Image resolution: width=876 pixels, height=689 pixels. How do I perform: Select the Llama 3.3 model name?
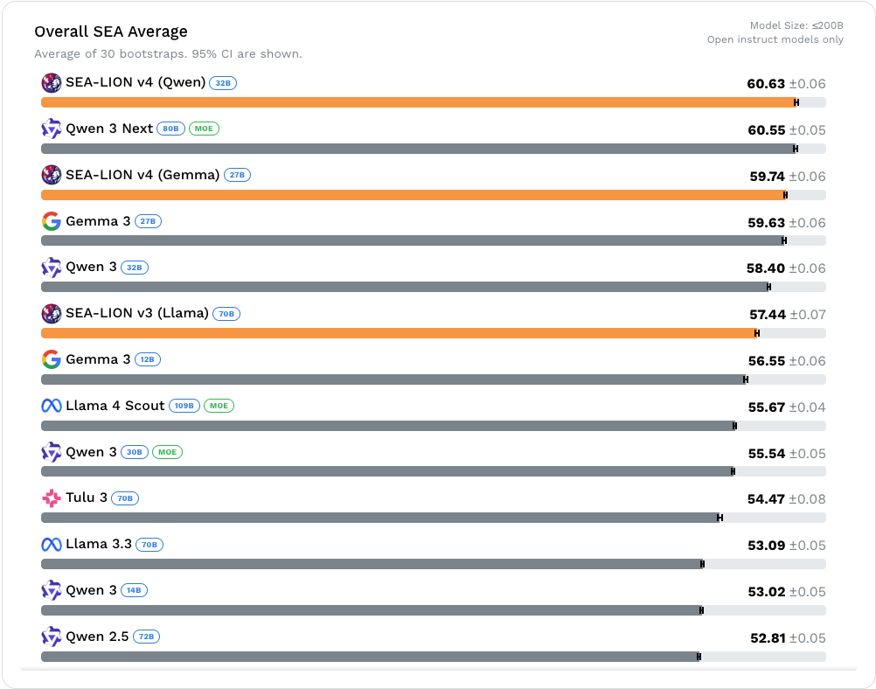(x=99, y=544)
